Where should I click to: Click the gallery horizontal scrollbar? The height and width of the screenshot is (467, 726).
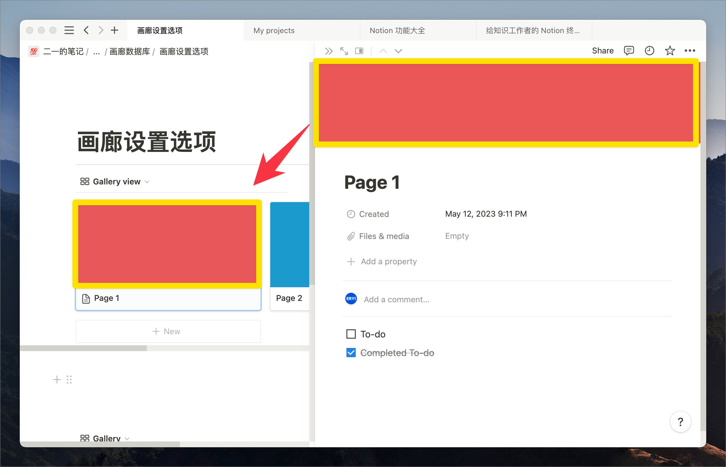coord(83,348)
